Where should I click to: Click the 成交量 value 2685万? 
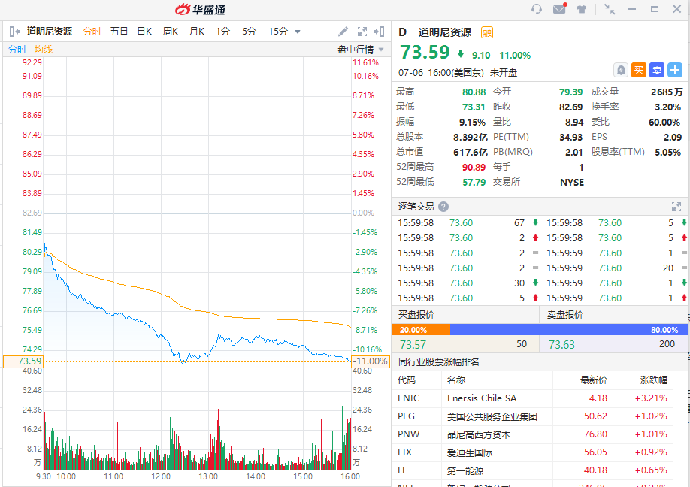[x=667, y=92]
